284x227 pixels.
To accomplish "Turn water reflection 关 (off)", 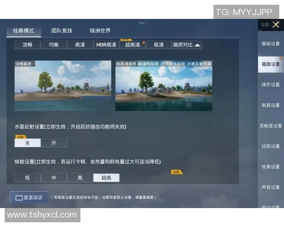I will point(27,143).
